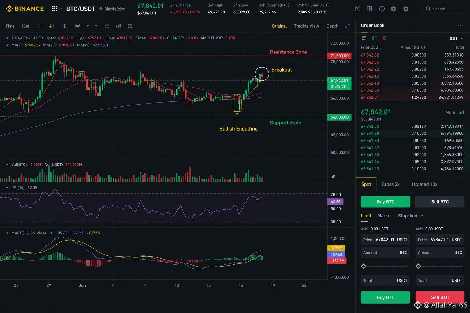This screenshot has width=470, height=313.
Task: Click the buy-side amount slider handle
Action: click(364, 266)
